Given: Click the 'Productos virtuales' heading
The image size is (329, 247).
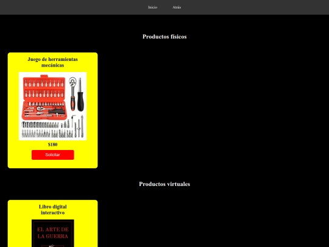Looking at the screenshot, I should coord(164,184).
